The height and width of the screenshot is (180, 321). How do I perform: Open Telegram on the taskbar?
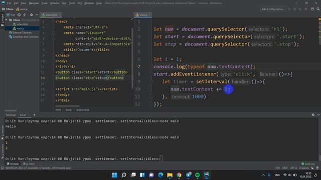(189, 175)
